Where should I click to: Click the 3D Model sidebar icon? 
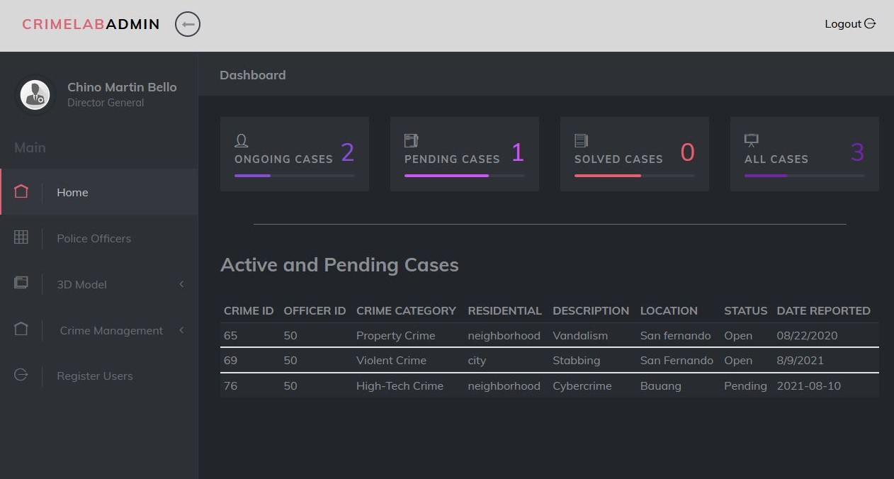click(21, 283)
